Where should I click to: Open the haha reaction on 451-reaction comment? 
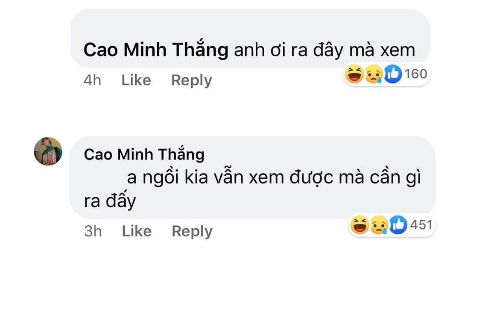tap(360, 225)
